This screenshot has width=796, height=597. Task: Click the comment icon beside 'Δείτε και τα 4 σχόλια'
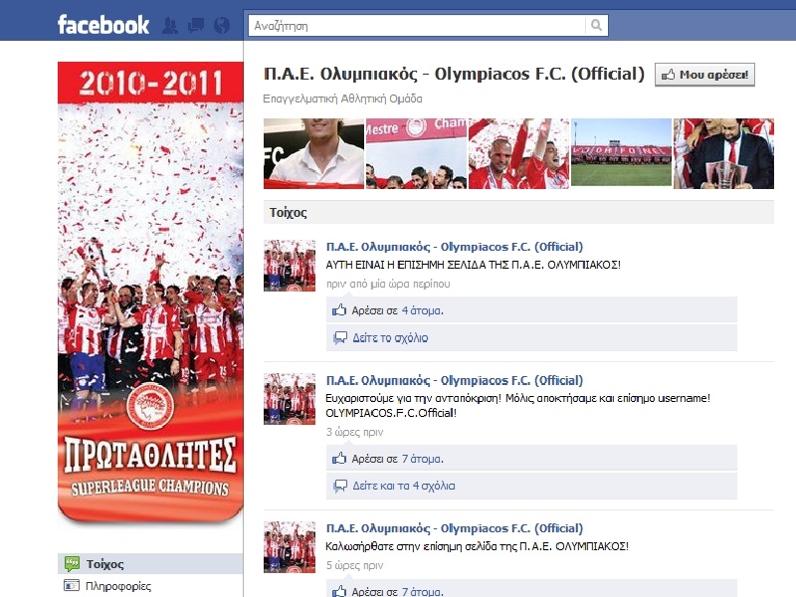(x=339, y=486)
